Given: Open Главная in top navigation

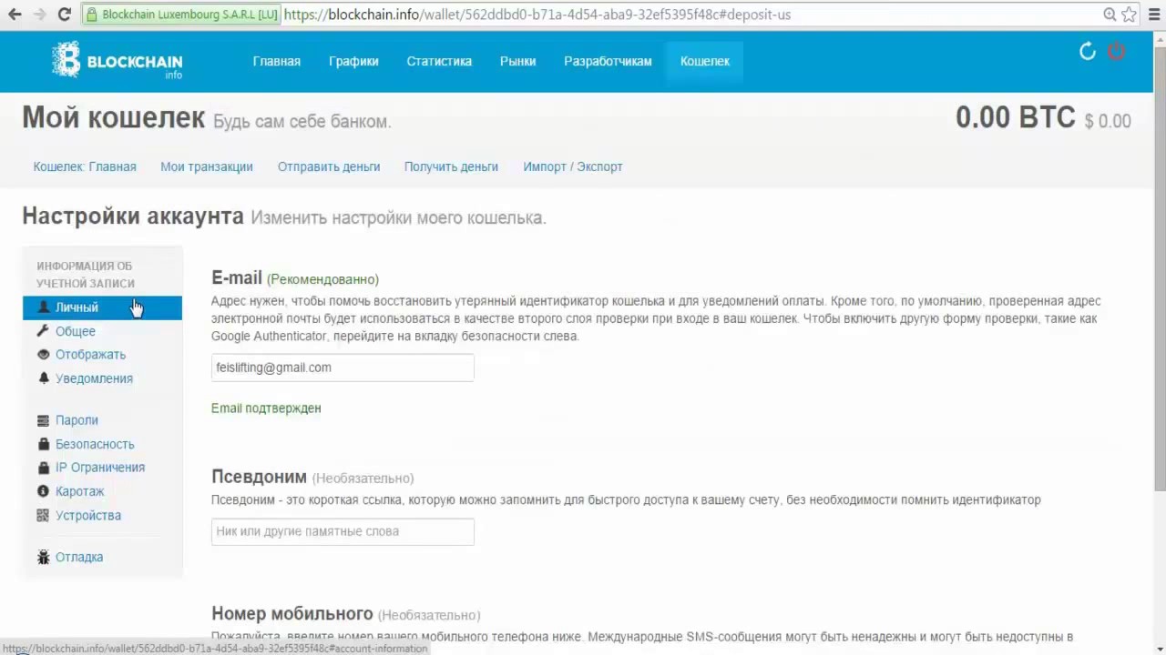Looking at the screenshot, I should click(277, 61).
